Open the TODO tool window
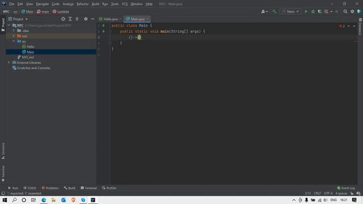Image resolution: width=363 pixels, height=204 pixels. coord(29,188)
